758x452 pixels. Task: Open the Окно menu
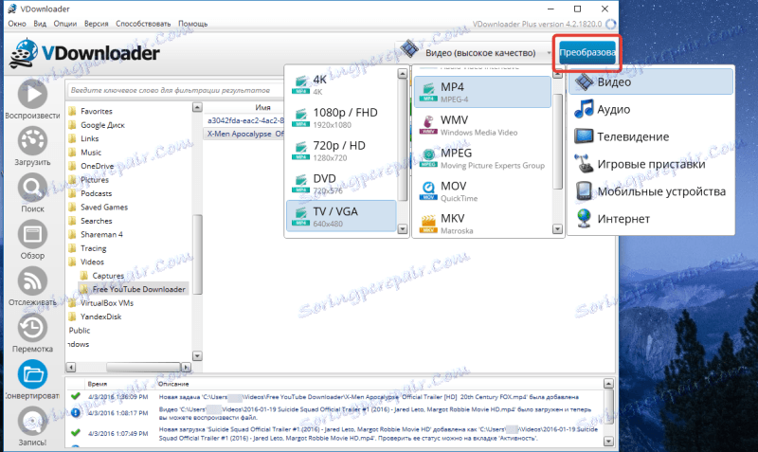[17, 24]
